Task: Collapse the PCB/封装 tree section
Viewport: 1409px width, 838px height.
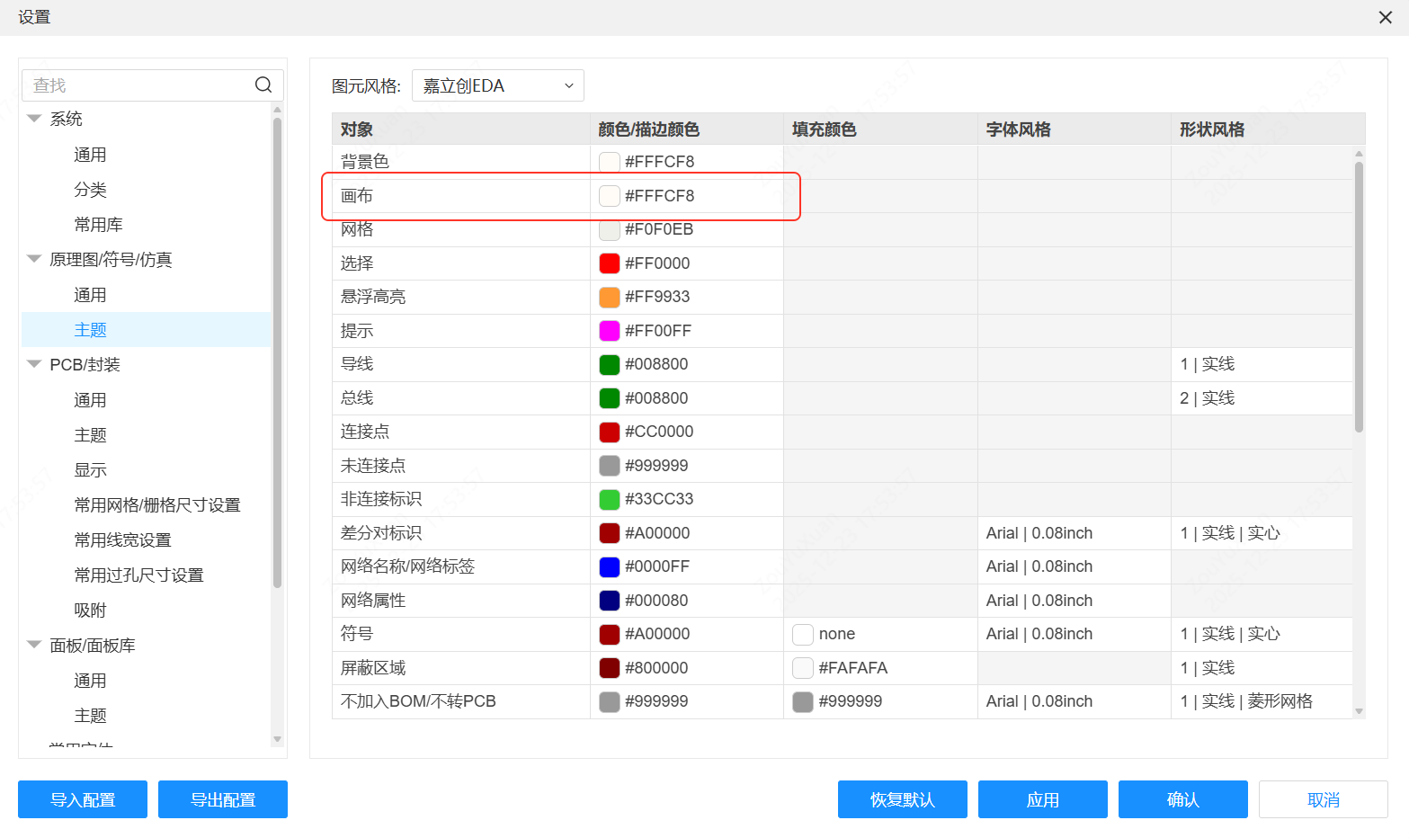Action: (x=34, y=364)
